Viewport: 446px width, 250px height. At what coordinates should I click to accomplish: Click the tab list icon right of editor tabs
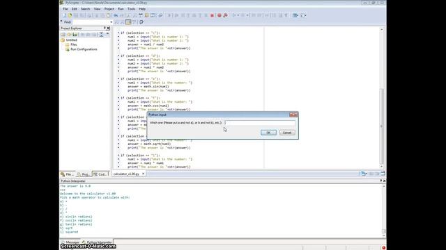point(363,174)
